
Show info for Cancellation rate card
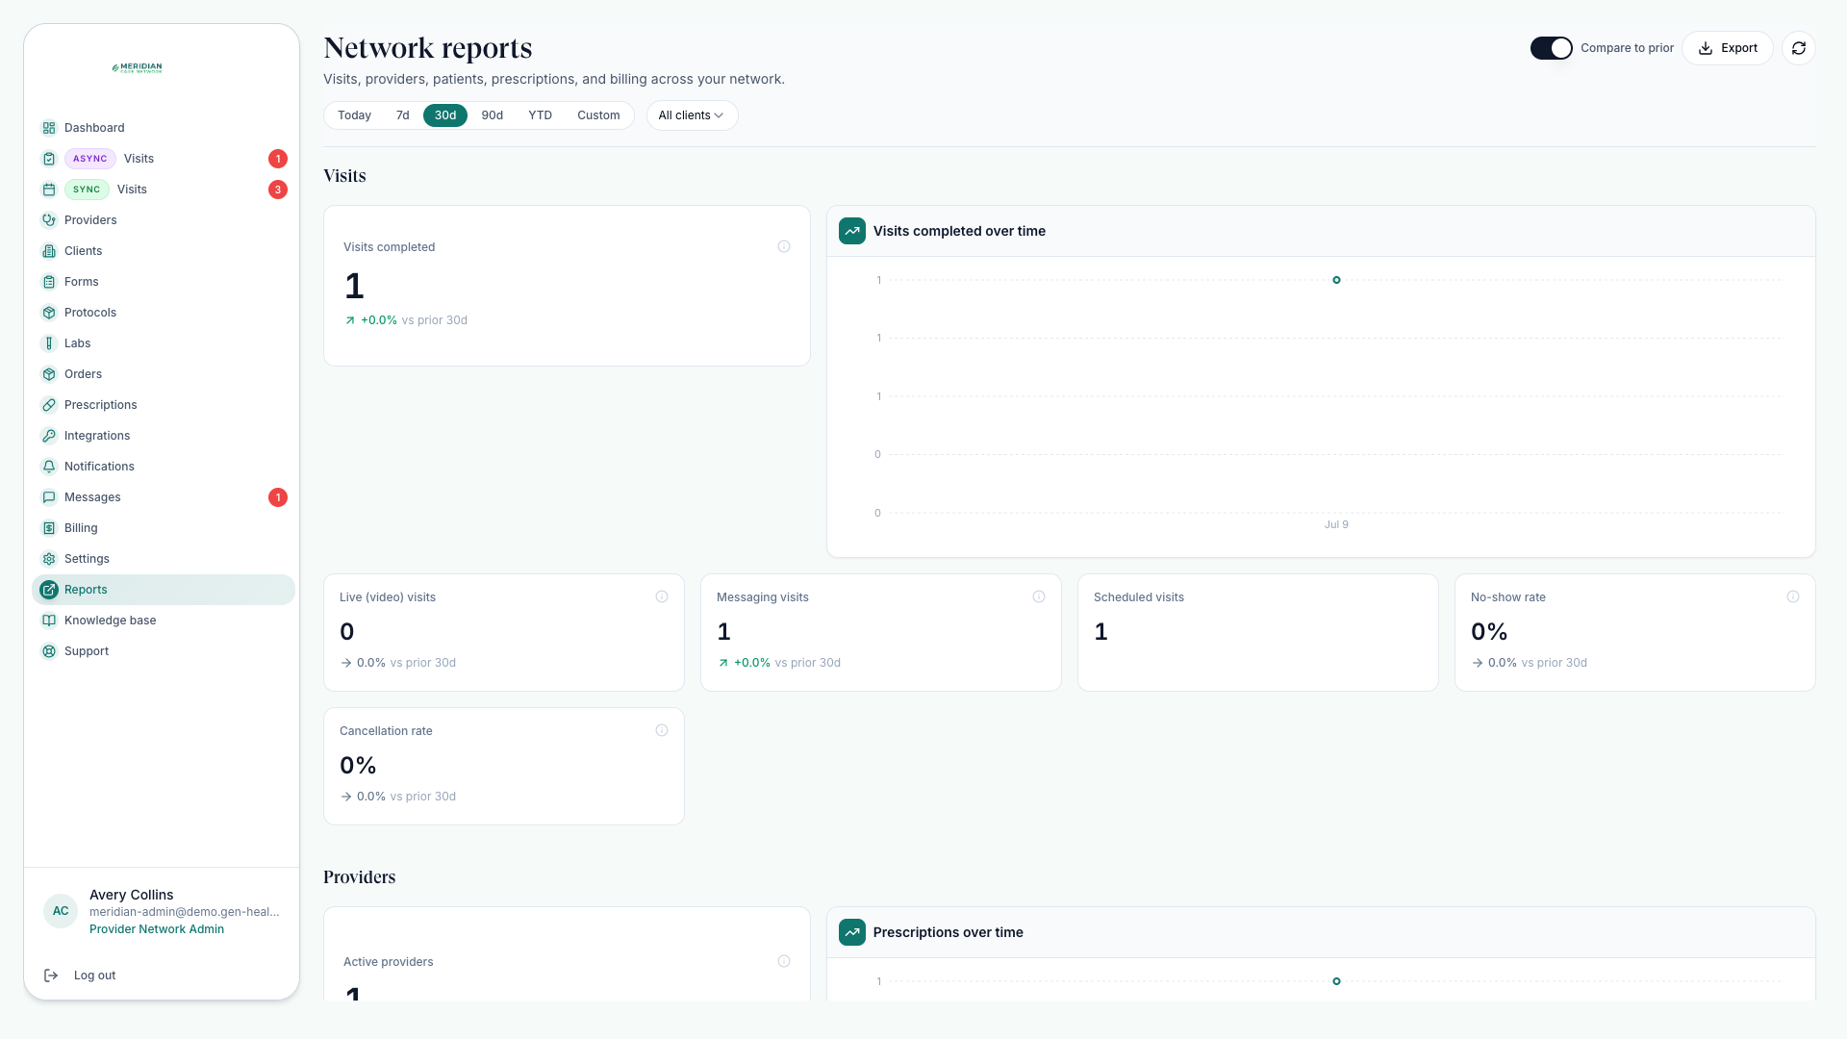tap(662, 730)
